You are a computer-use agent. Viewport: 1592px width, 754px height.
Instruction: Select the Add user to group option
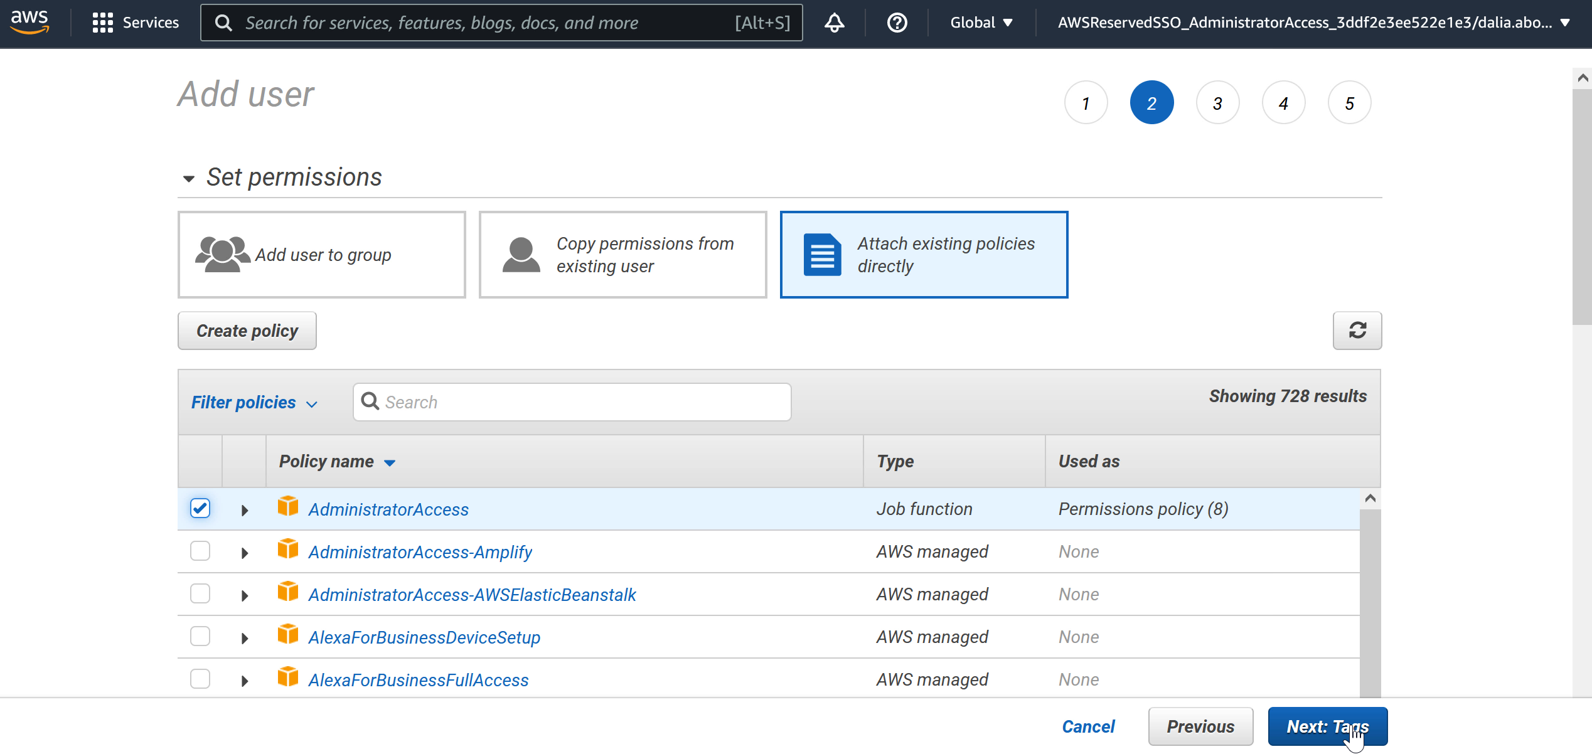[x=321, y=255]
